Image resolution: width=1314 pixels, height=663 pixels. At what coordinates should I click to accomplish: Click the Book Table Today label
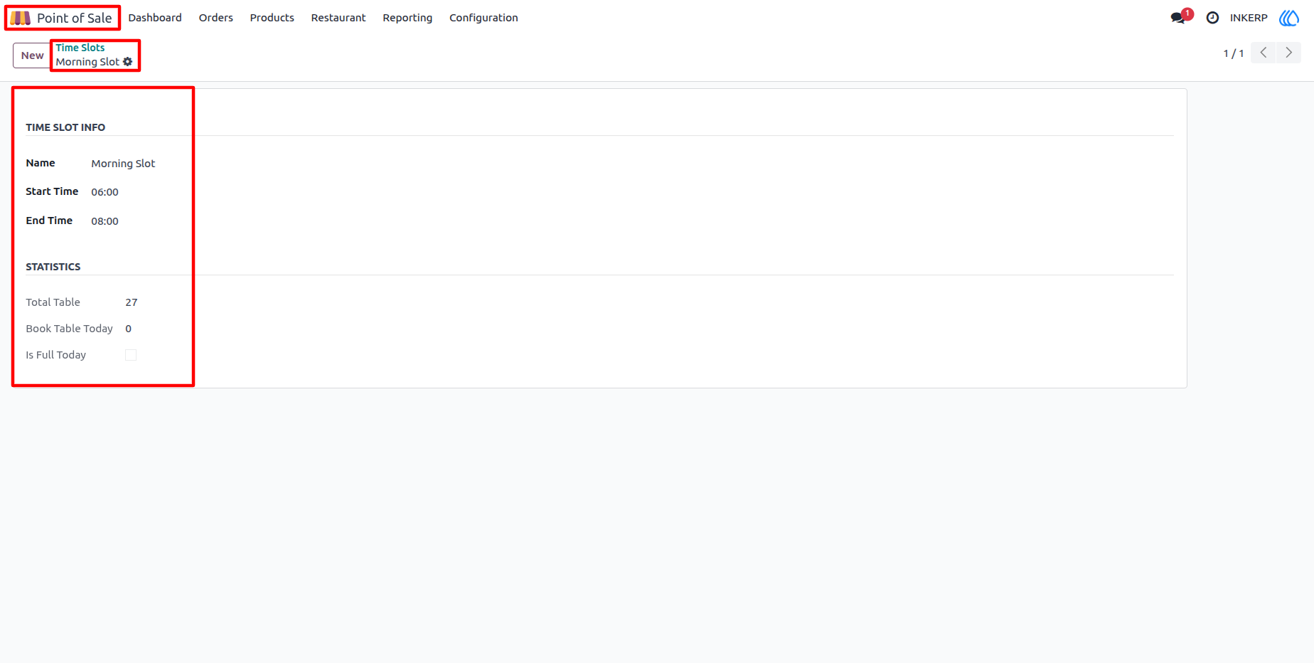[69, 329]
